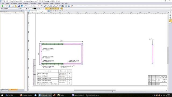Open file with the folder icon
The width and height of the screenshot is (172, 97).
point(16,6)
